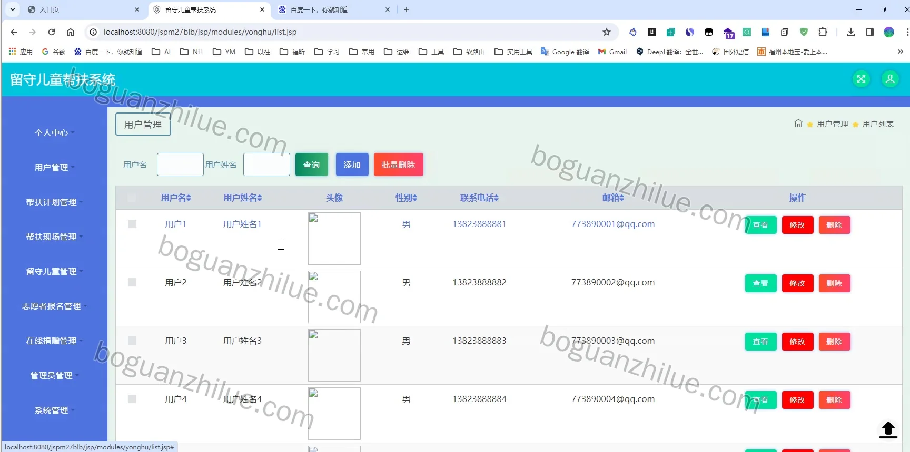
Task: Switch to the 入口页 browser tab
Action: (83, 9)
